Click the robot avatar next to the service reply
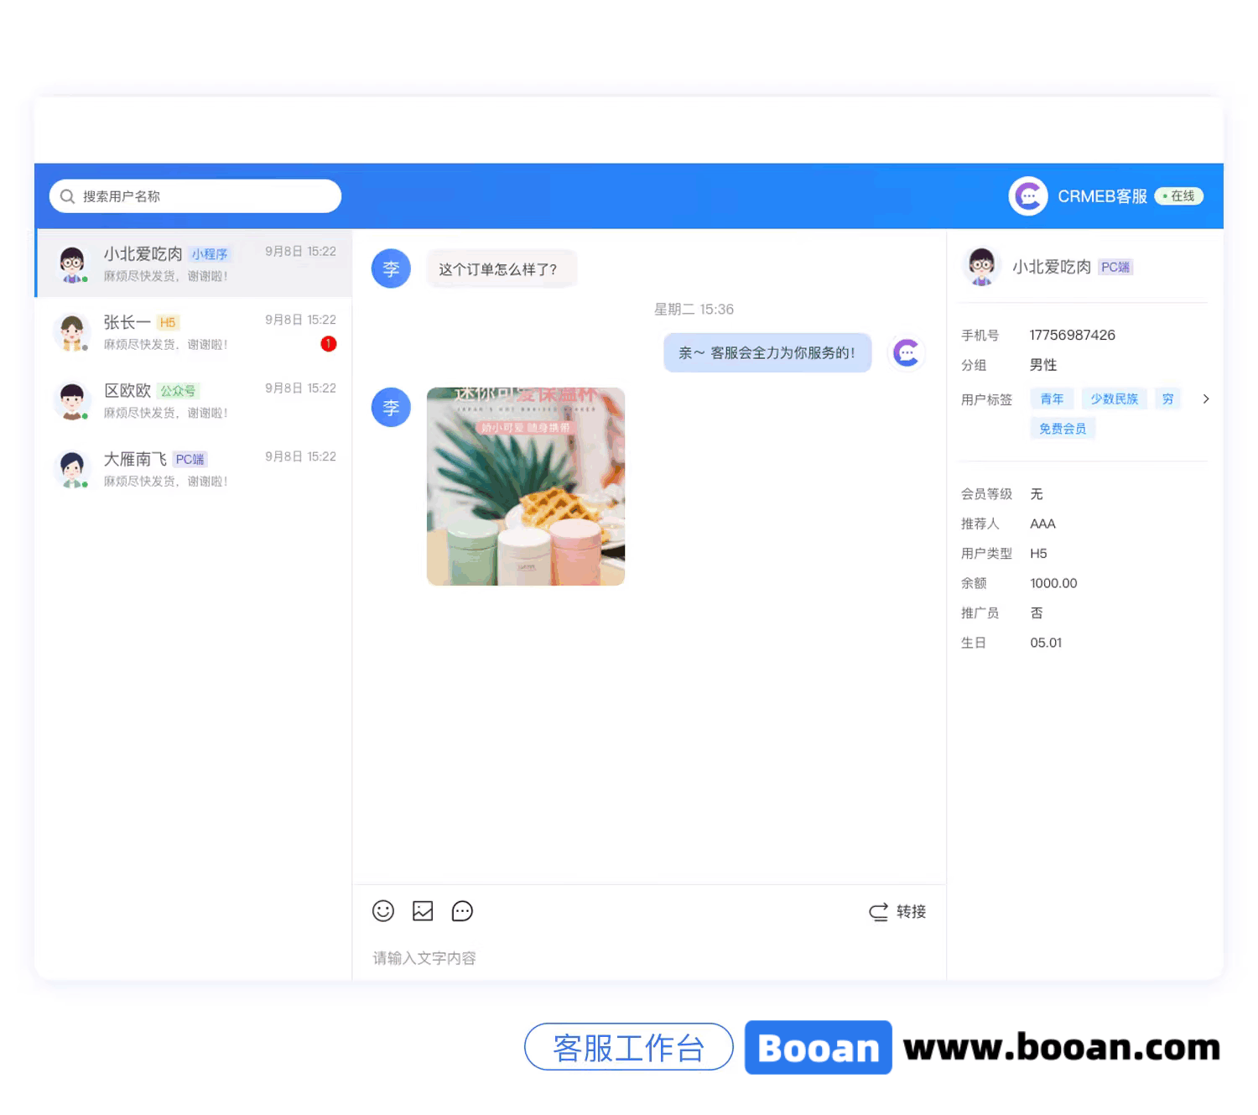This screenshot has height=1115, width=1258. (x=907, y=352)
